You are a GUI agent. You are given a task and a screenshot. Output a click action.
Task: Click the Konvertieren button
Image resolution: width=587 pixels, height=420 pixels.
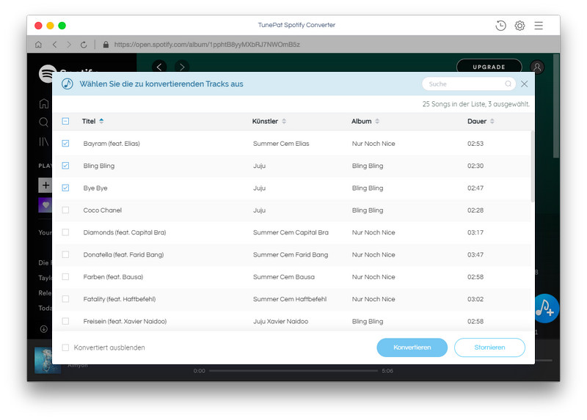412,347
